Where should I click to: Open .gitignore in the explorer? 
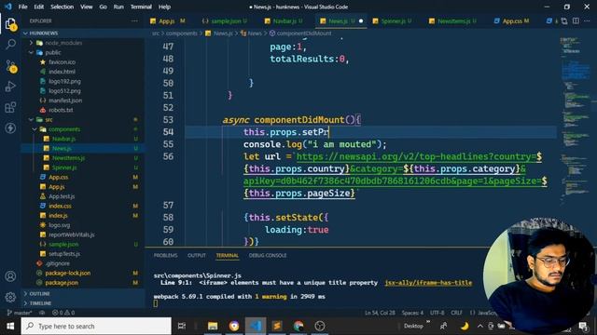click(x=58, y=263)
